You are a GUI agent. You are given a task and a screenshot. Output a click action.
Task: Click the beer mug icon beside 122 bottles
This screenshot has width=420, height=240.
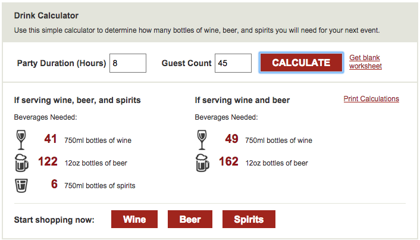(x=21, y=163)
